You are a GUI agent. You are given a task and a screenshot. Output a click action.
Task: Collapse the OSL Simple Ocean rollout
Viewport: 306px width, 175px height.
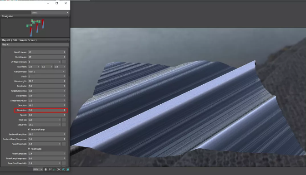click(35, 40)
